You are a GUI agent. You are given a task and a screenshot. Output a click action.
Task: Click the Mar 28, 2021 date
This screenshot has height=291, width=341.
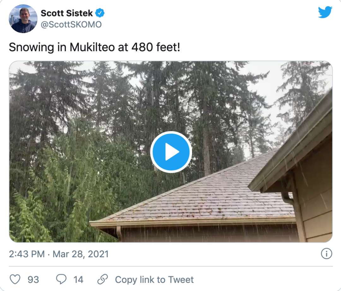(81, 254)
